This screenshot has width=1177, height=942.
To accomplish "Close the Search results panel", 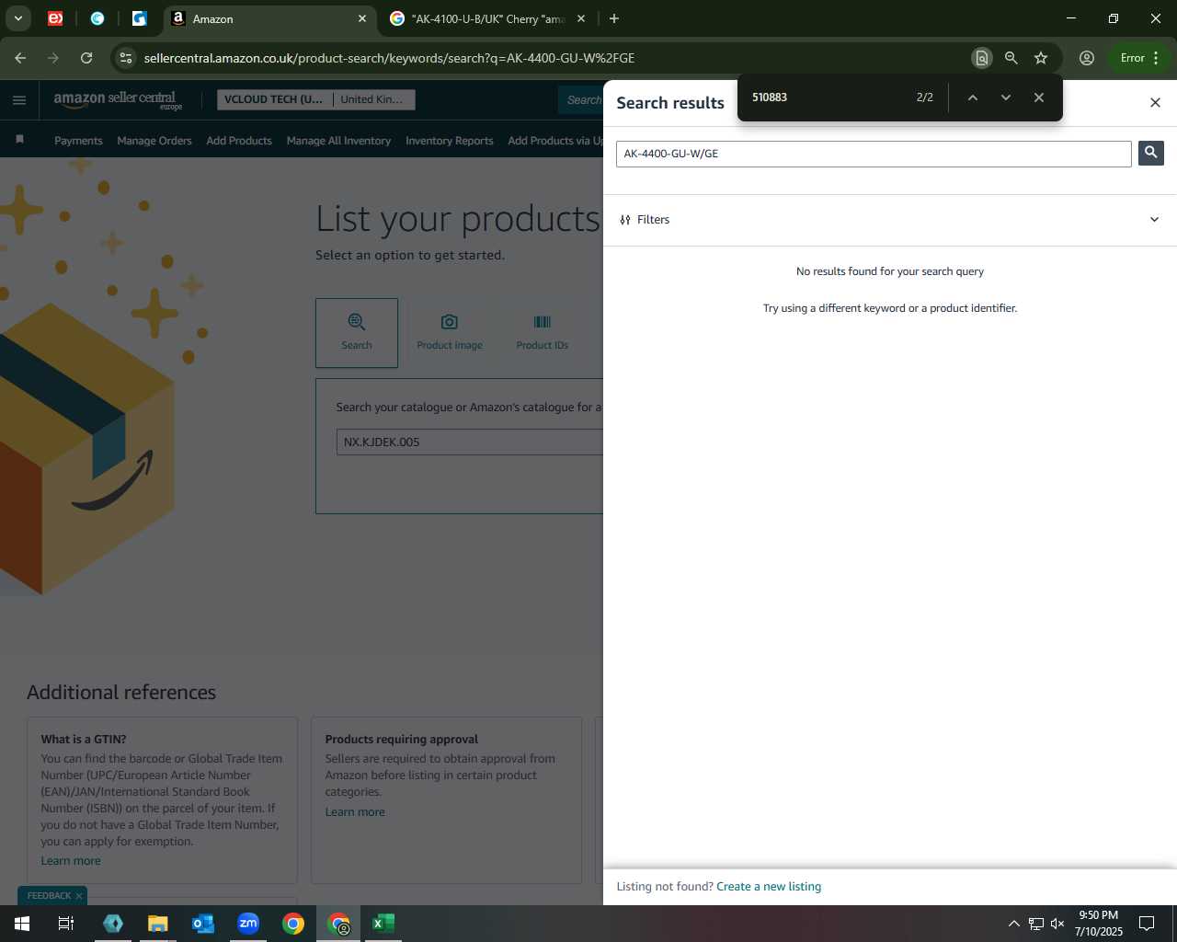I will click(x=1155, y=102).
